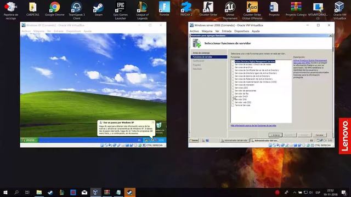351x197 pixels.
Task: Click the red recording tray icon
Action: pyautogui.click(x=278, y=192)
